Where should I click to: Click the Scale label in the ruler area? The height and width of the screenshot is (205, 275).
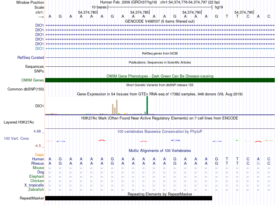point(39,7)
